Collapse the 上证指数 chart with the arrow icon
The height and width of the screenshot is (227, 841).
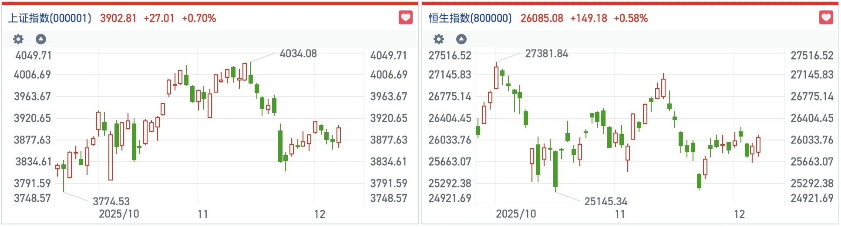click(x=41, y=39)
